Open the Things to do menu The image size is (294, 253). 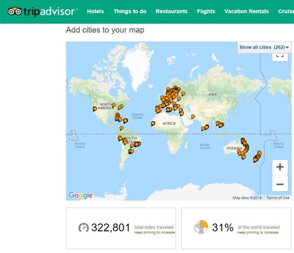tap(130, 11)
